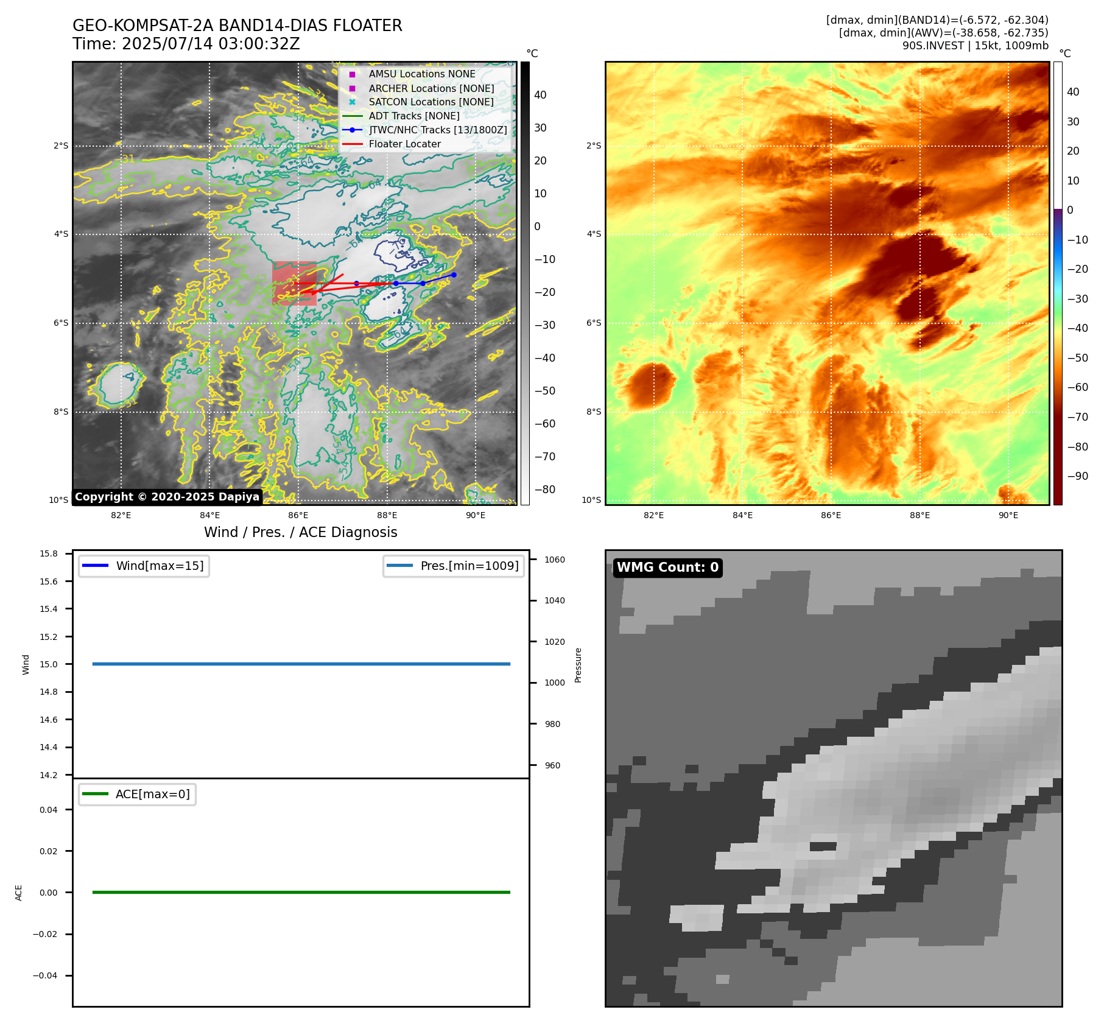Viewport: 1104px width, 1029px height.
Task: Click the 86°E label under grayscale map
Action: pos(298,515)
